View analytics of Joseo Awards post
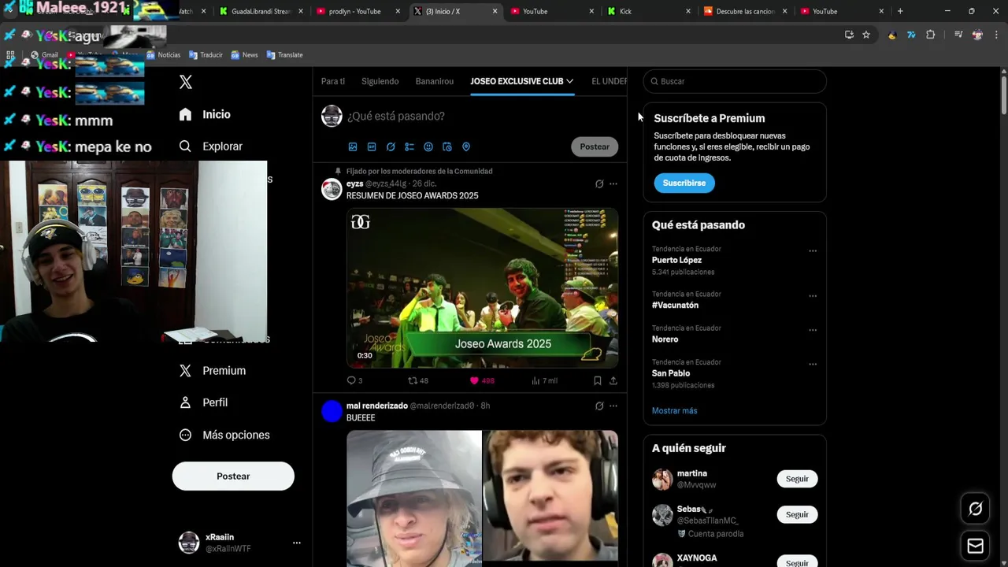 tap(544, 380)
